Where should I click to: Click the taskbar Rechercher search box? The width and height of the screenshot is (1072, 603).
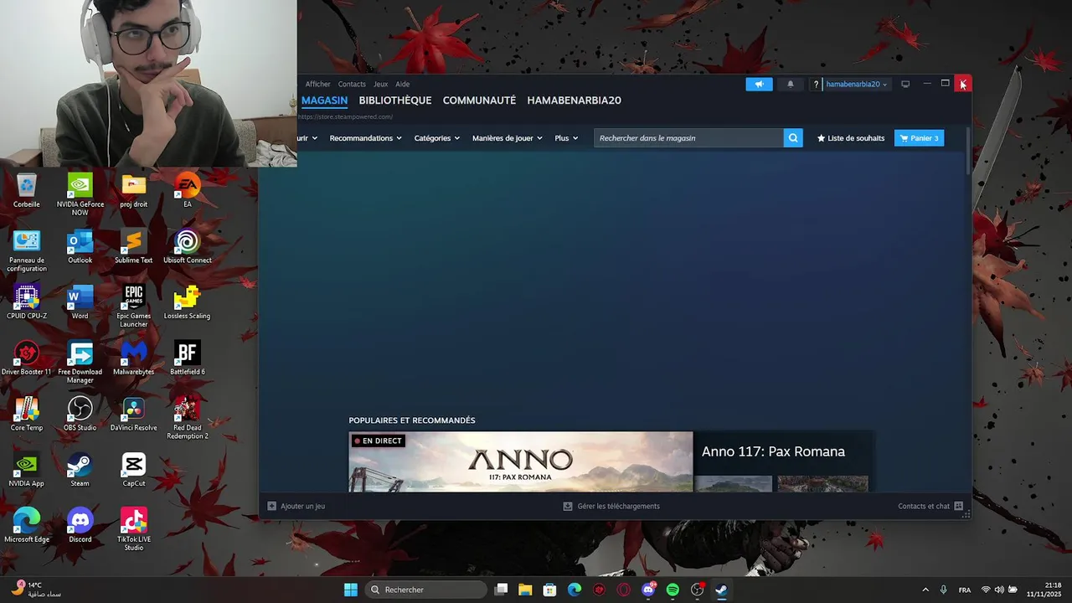(x=426, y=590)
